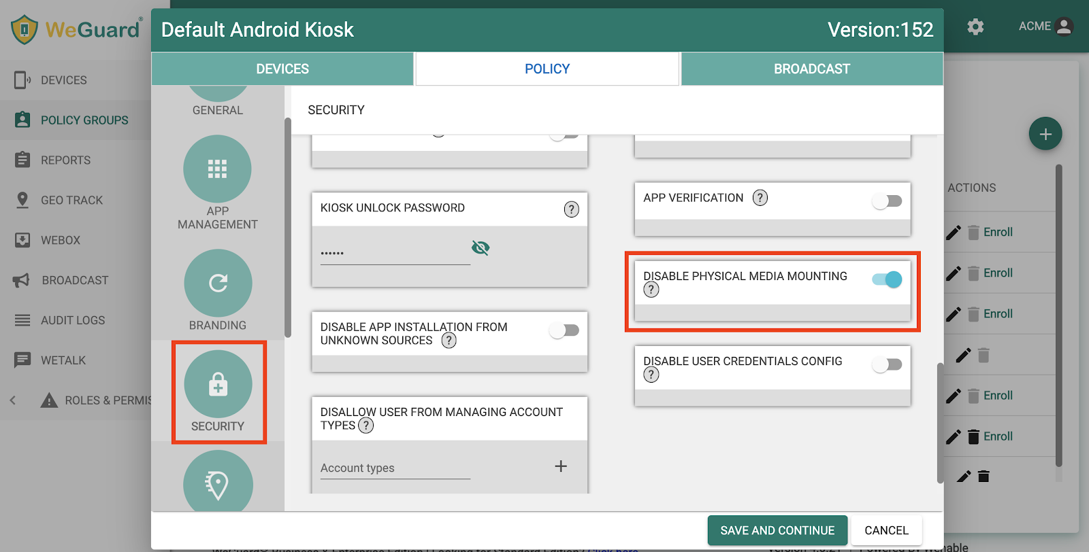Screen dimensions: 1089x552
Task: Turn off Disable Physical Media Mounting
Action: [x=888, y=279]
